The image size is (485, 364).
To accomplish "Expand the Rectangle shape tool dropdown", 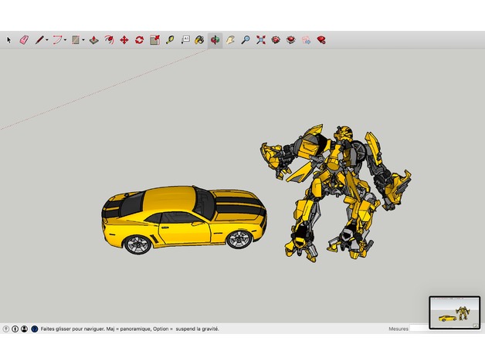I will pos(83,40).
